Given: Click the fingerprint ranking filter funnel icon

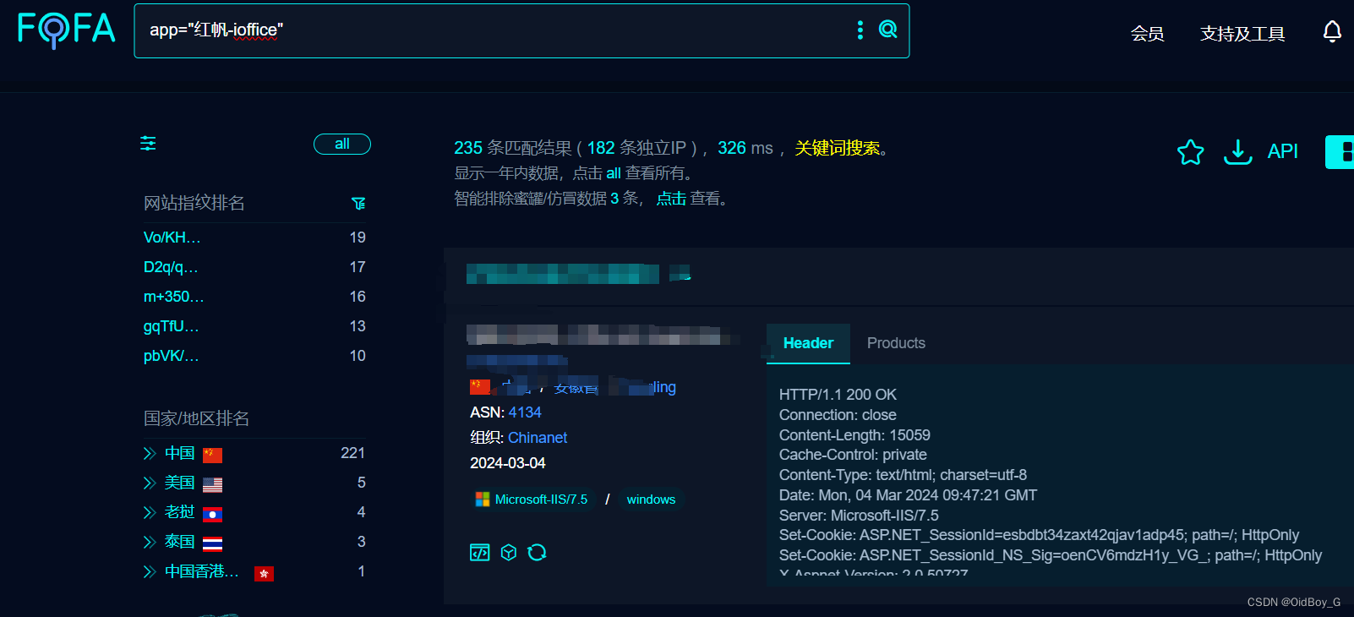Looking at the screenshot, I should (x=358, y=204).
